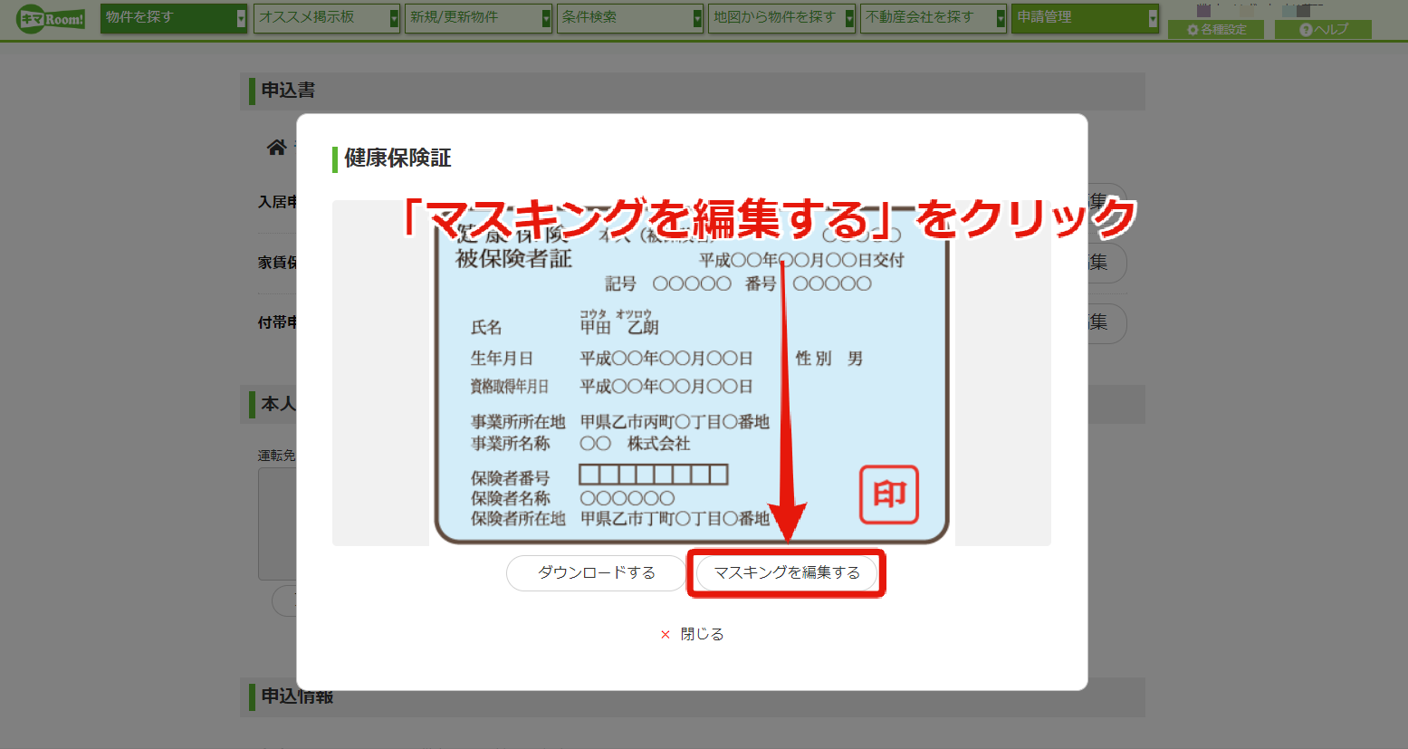Open the 不動産会社を探す menu
Screen dimensions: 1408x749
(934, 18)
